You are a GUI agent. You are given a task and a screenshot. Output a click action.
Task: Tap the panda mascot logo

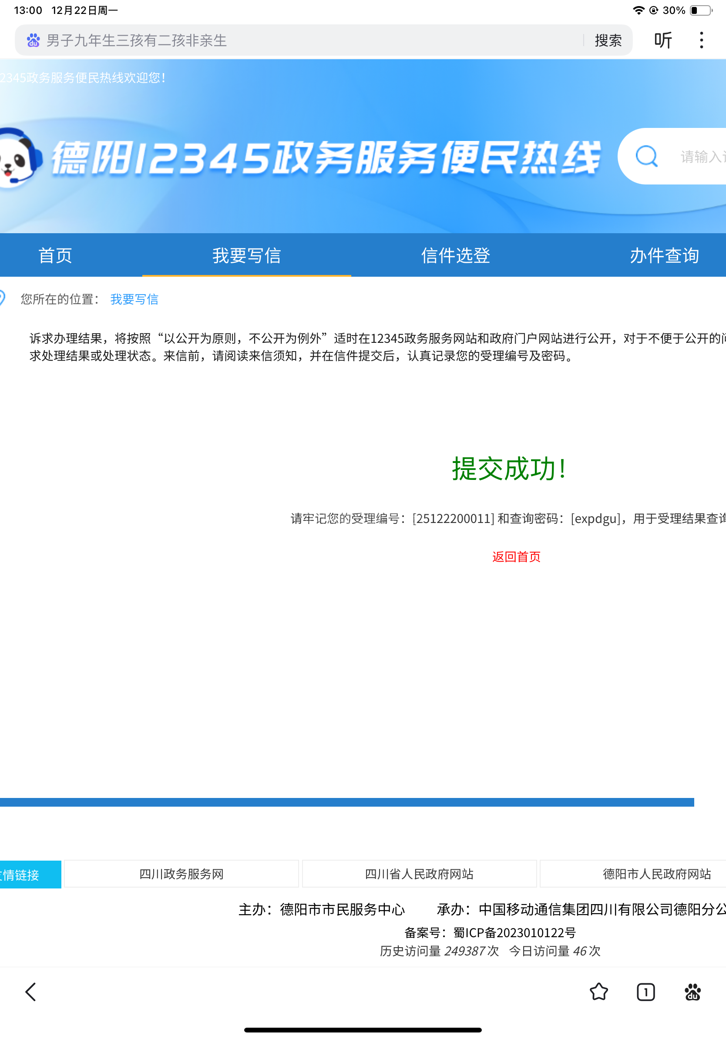coord(19,157)
